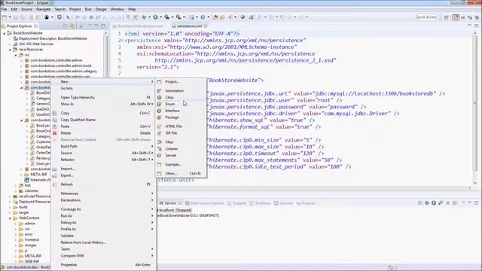Open the Show In submenu

[103, 104]
